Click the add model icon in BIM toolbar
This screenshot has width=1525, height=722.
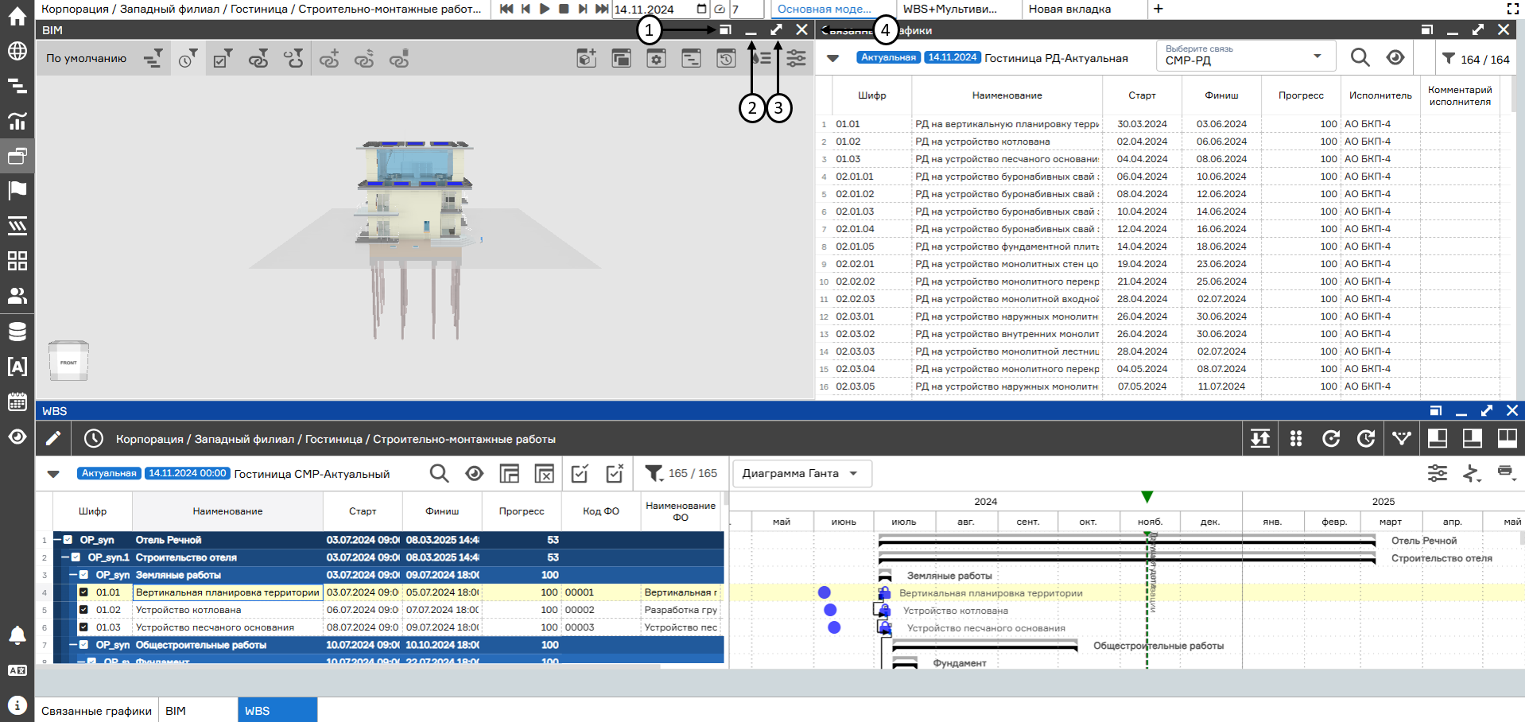click(x=587, y=59)
